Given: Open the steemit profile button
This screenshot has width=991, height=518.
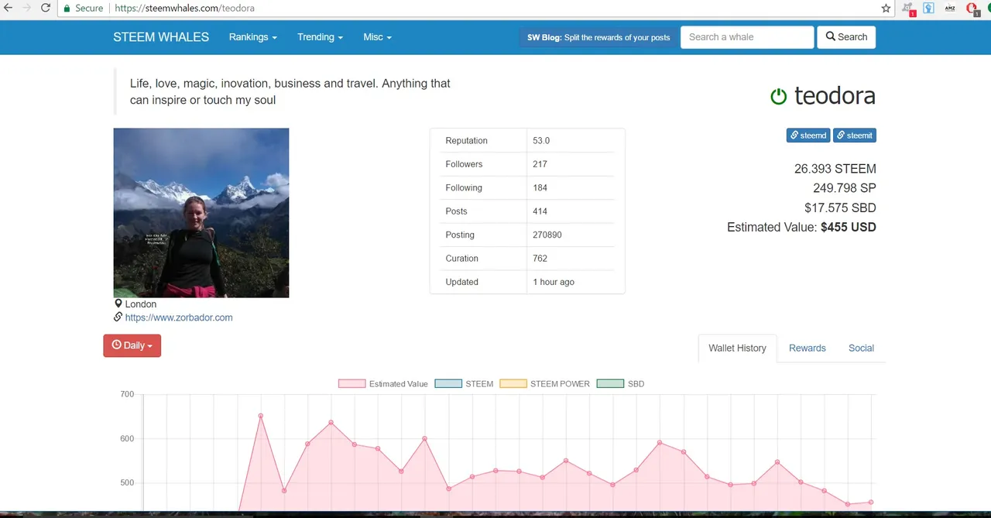Looking at the screenshot, I should (x=855, y=136).
